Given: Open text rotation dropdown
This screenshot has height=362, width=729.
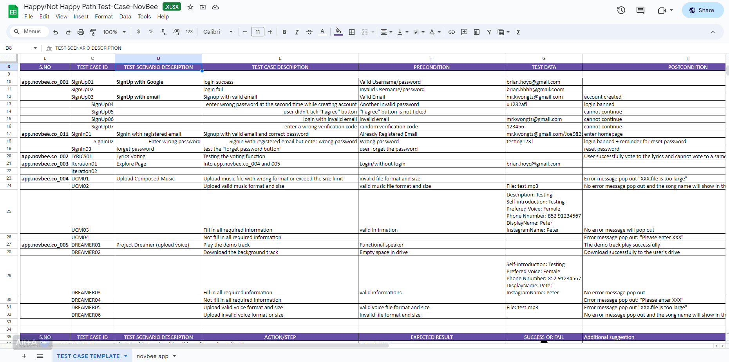Looking at the screenshot, I should pos(435,32).
